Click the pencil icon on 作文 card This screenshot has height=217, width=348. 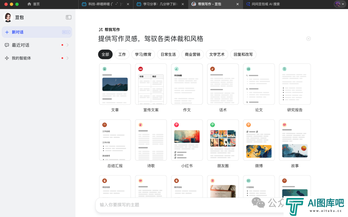tap(177, 69)
